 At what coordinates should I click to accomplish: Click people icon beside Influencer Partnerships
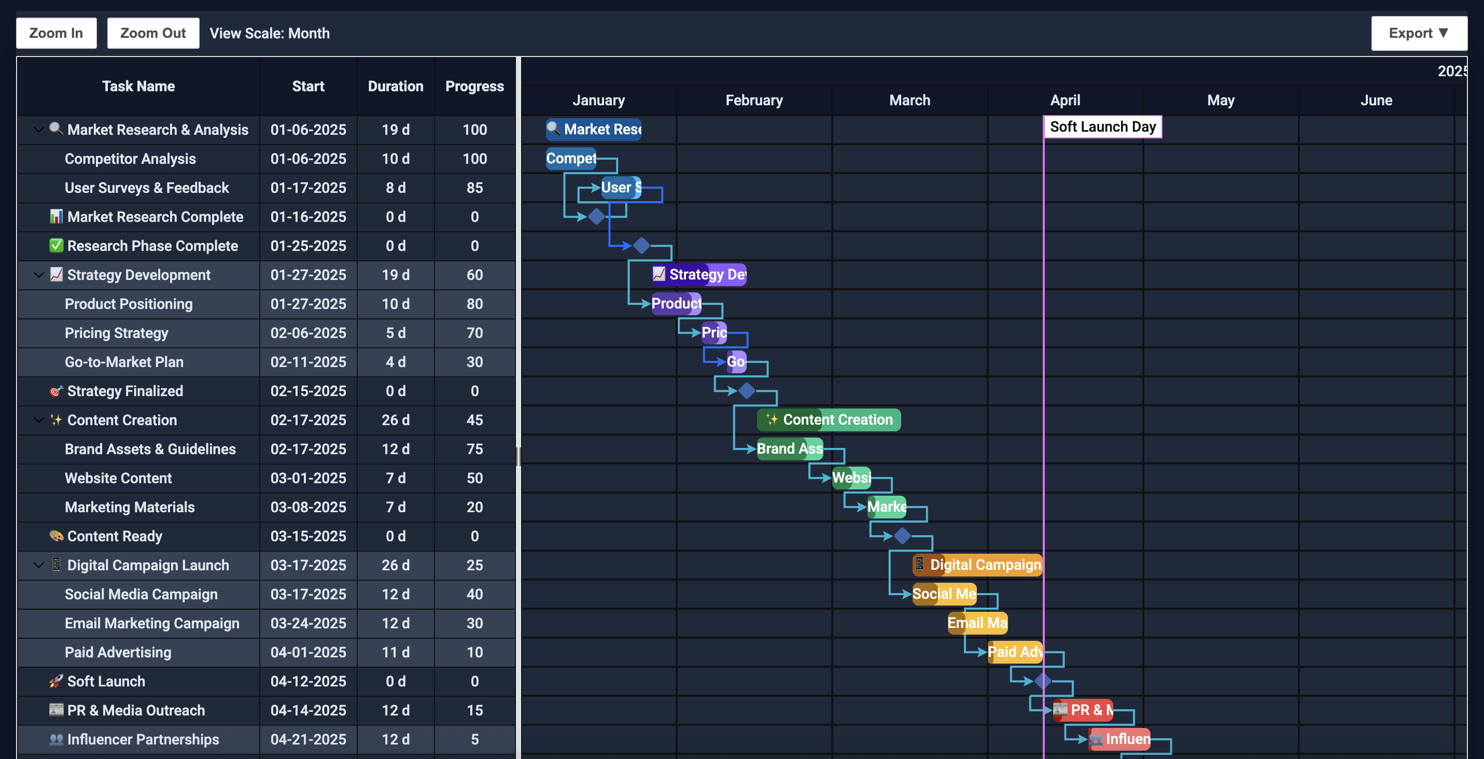[x=55, y=739]
